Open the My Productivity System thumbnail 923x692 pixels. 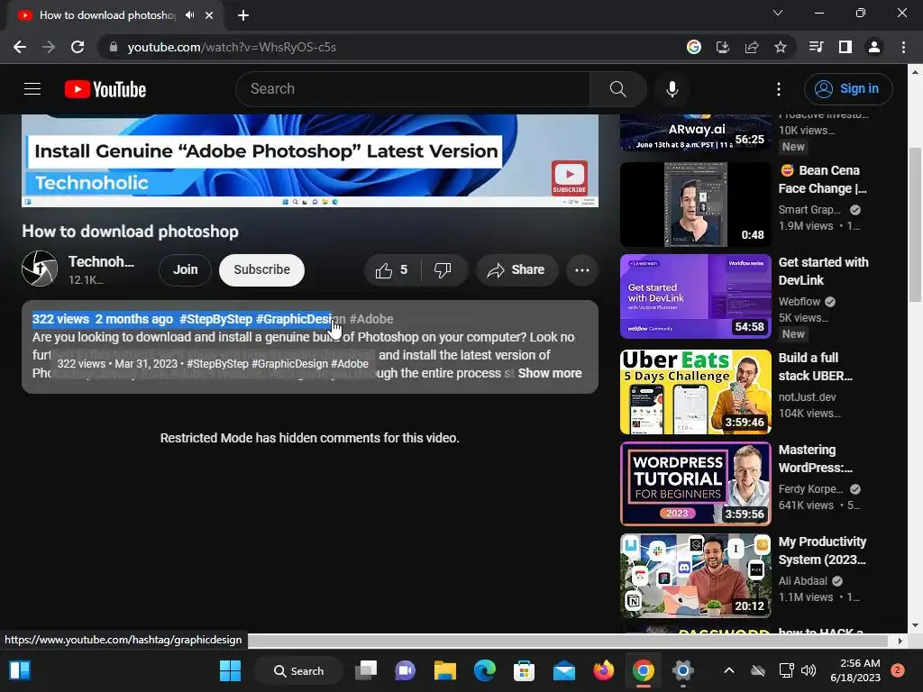click(695, 576)
